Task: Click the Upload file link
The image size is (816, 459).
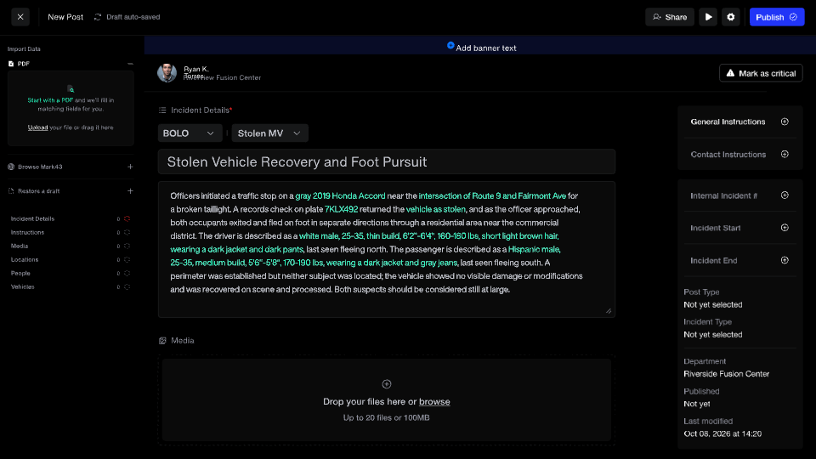Action: pos(37,127)
